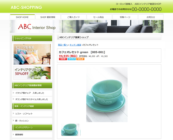This screenshot has width=173, height=140.
Task: Open the インテリアグリーン 50%OFF banner
Action: (x=32, y=73)
